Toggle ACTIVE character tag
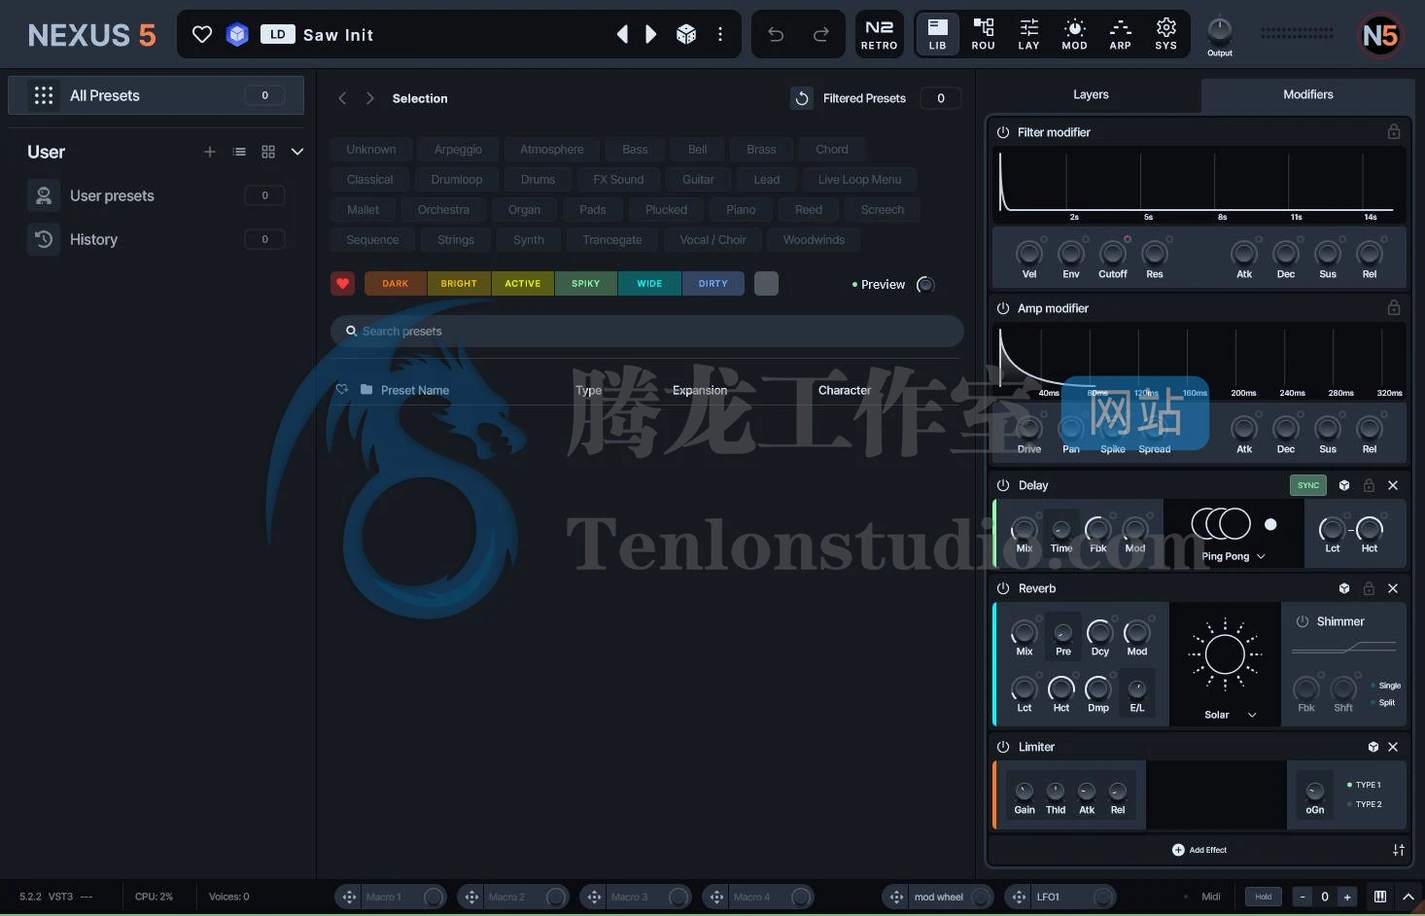The width and height of the screenshot is (1425, 916). coord(522,284)
